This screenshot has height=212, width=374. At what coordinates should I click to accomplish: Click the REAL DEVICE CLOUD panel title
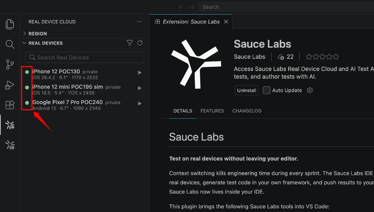pyautogui.click(x=52, y=22)
